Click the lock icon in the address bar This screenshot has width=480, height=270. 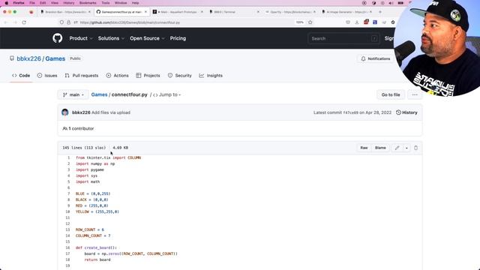[68, 22]
